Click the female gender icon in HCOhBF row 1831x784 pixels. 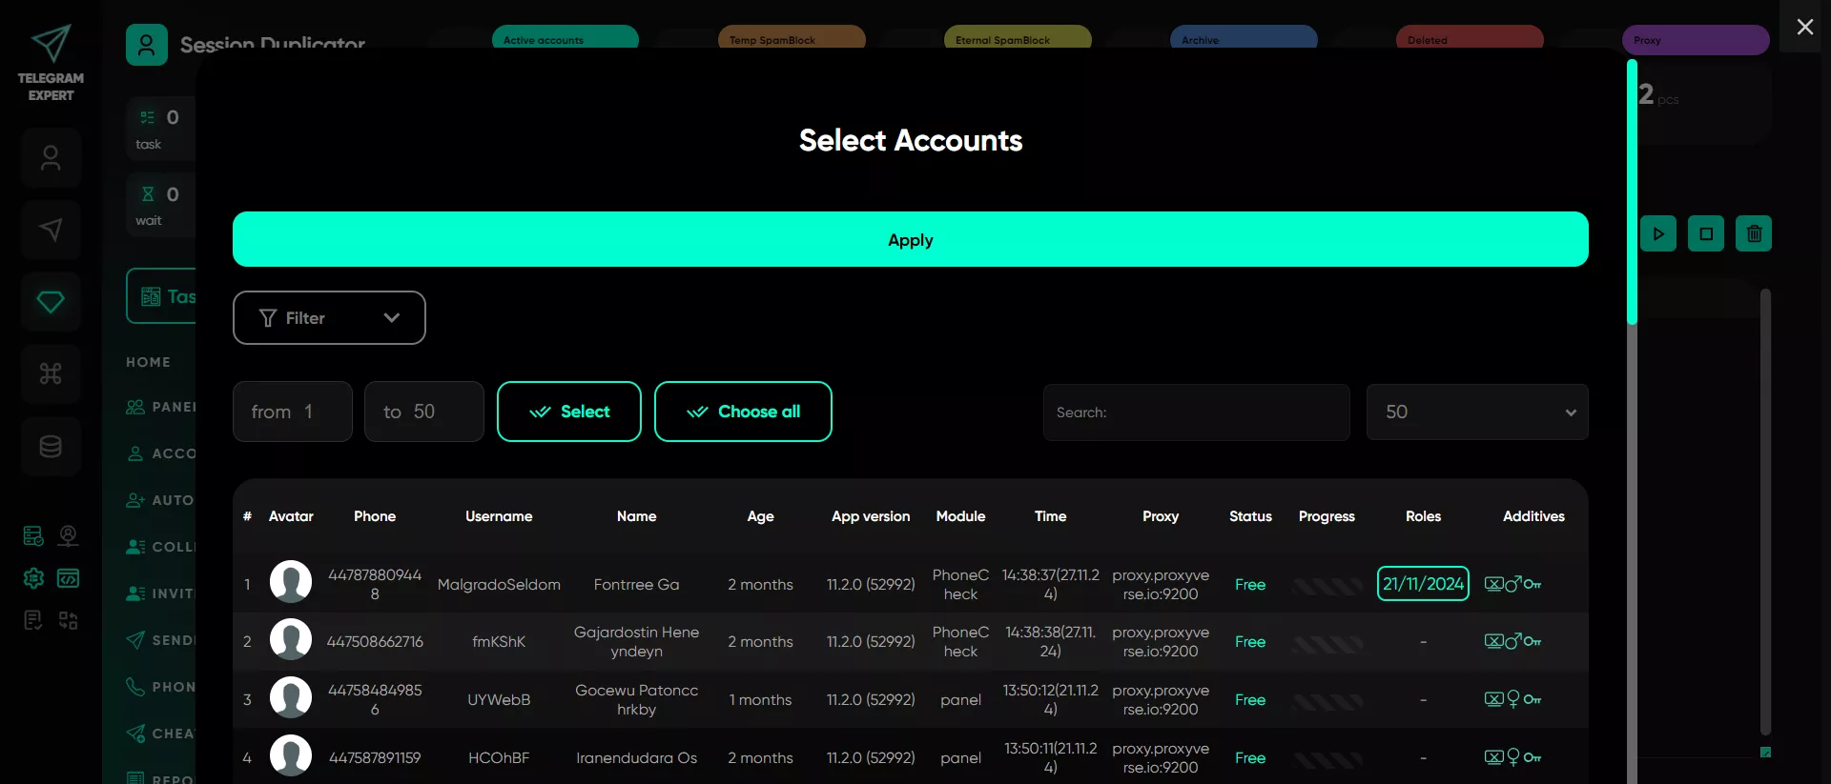(1513, 757)
